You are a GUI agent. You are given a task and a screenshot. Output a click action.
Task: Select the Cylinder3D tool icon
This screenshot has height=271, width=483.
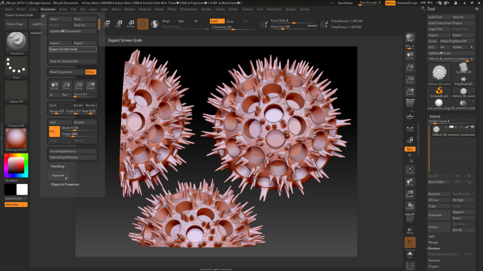[x=463, y=68]
